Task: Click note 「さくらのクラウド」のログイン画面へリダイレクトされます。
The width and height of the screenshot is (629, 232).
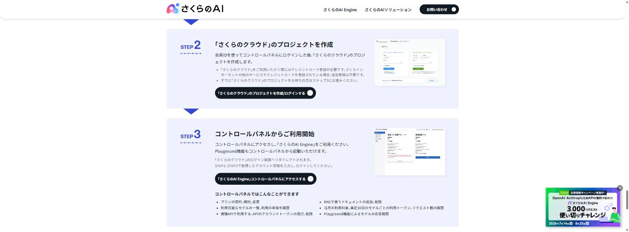Action: click(x=263, y=159)
